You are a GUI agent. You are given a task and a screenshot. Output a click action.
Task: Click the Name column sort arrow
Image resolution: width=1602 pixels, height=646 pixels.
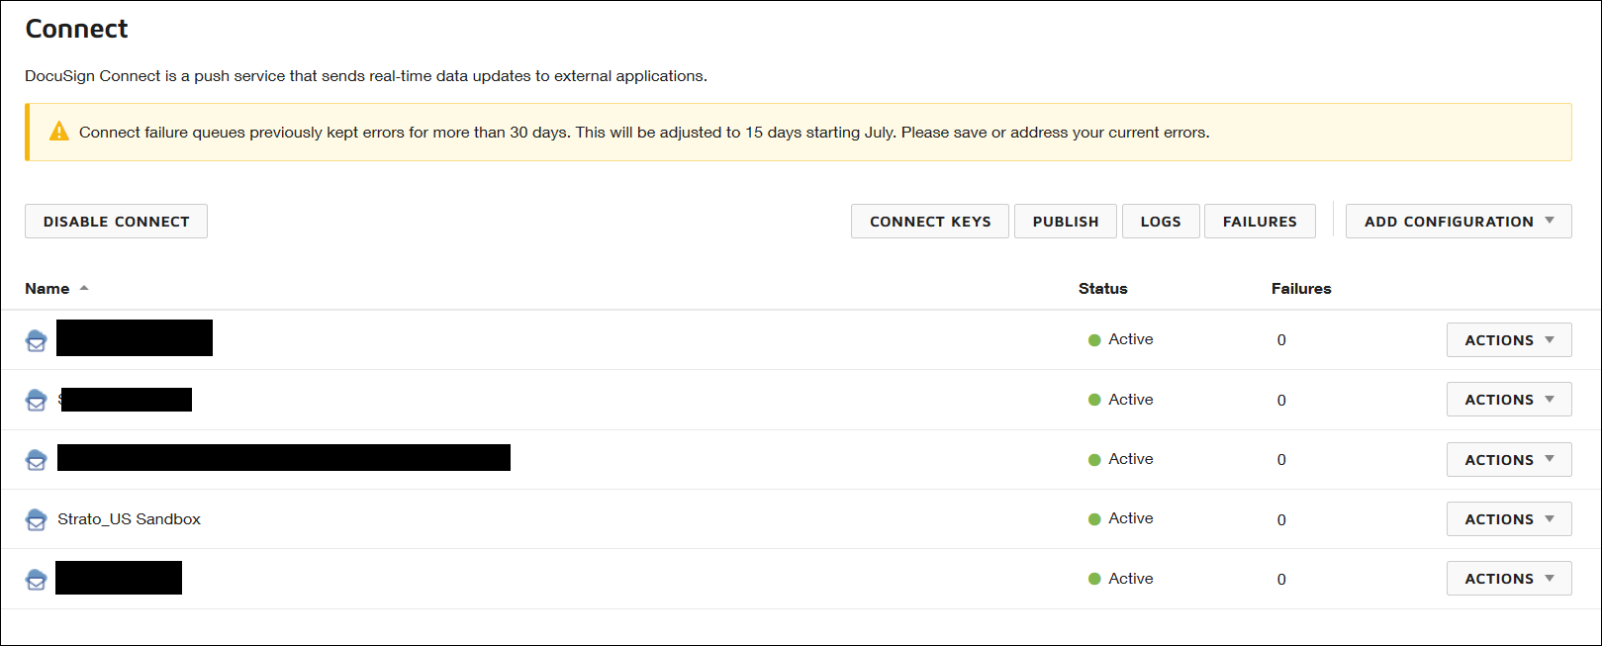(84, 288)
